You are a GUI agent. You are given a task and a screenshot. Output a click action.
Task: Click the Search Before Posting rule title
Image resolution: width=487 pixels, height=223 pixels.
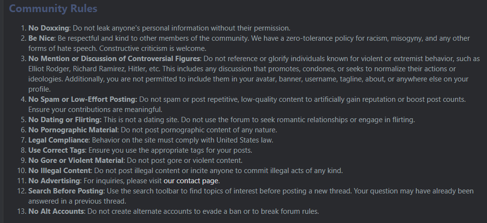[65, 191]
